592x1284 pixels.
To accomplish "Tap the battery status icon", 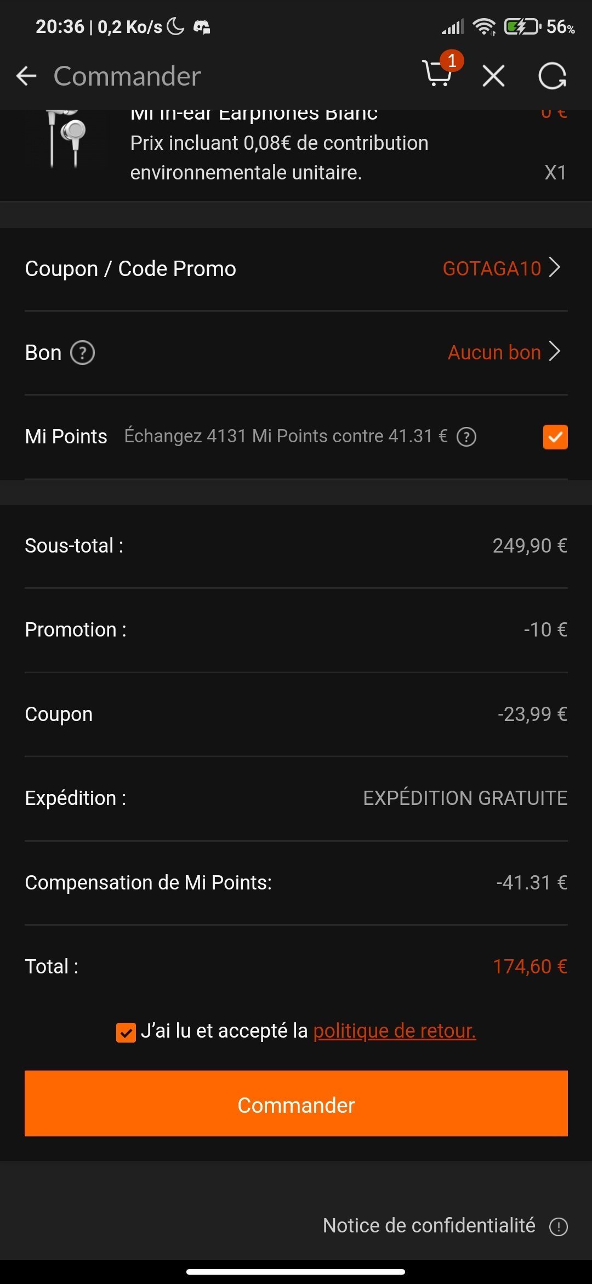I will pyautogui.click(x=521, y=26).
